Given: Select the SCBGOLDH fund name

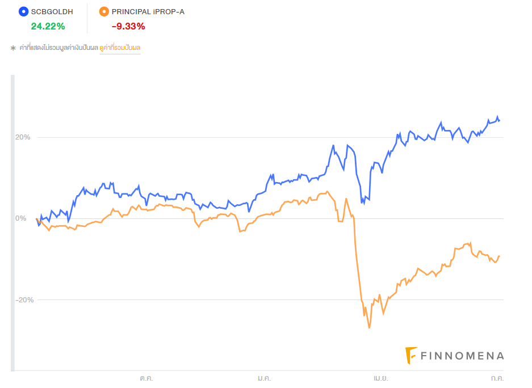Looking at the screenshot, I should click(52, 11).
